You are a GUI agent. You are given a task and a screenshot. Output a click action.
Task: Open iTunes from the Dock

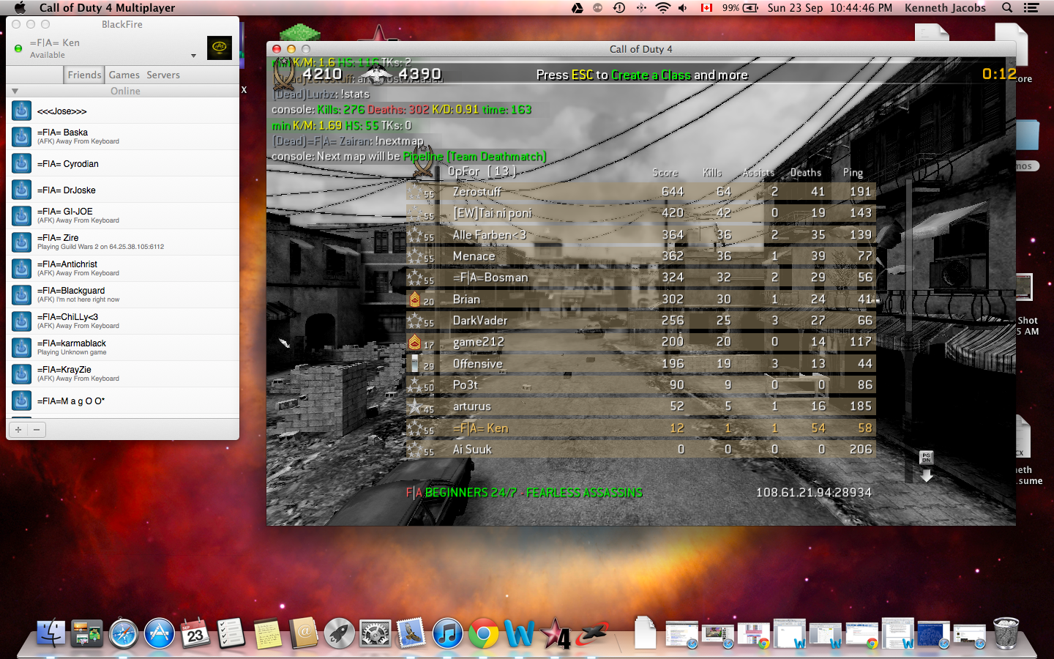[x=447, y=633]
